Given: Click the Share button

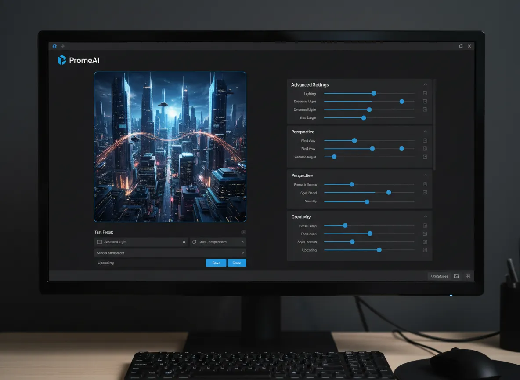Looking at the screenshot, I should click(237, 263).
